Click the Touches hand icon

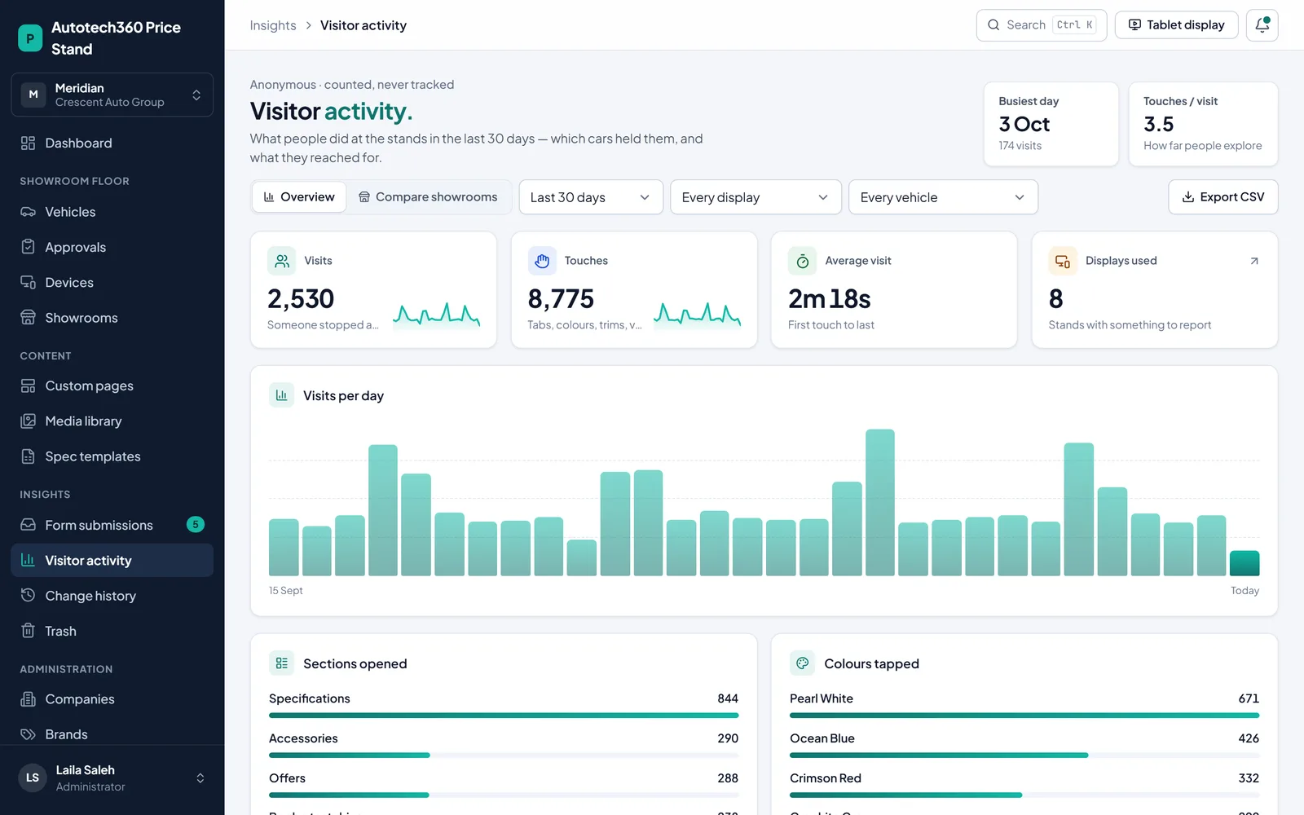tap(542, 261)
